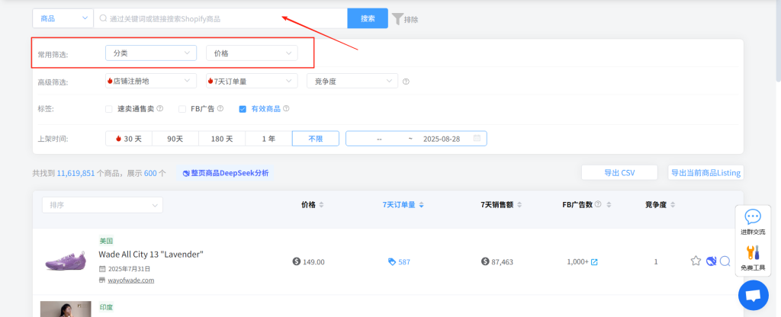Click the star icon to favorite Wade product
Image resolution: width=781 pixels, height=317 pixels.
click(696, 261)
